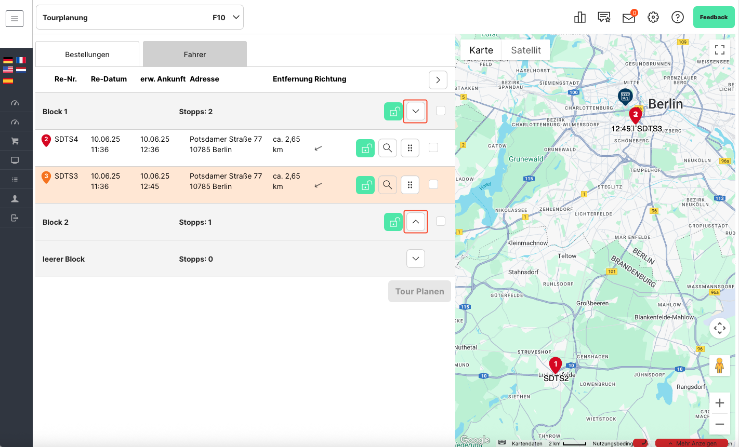The width and height of the screenshot is (739, 447).
Task: Switch language to German flag
Action: (8, 60)
